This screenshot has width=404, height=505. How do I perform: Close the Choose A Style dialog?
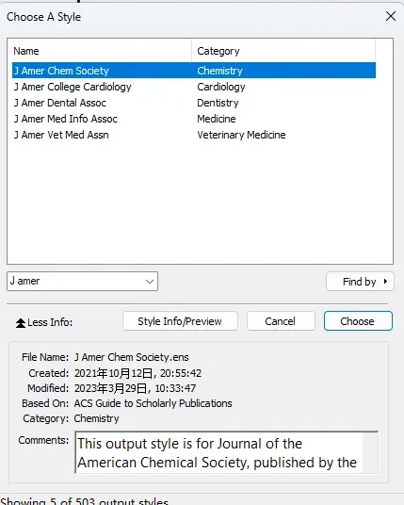point(391,16)
